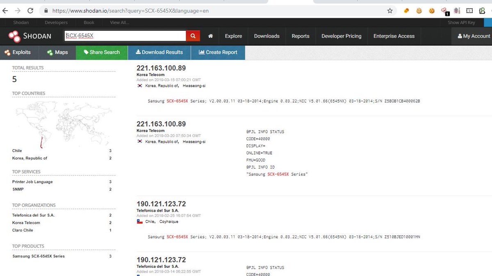Open the last 190.121.123.72 result
492x276 pixels.
click(161, 260)
